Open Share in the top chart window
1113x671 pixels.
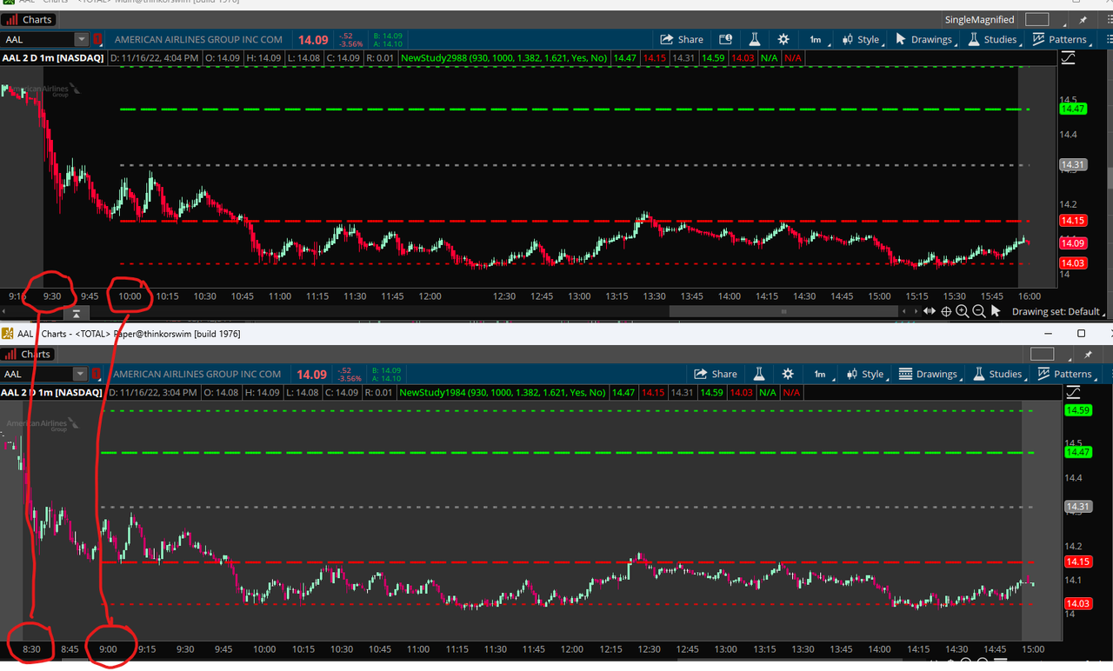[682, 39]
